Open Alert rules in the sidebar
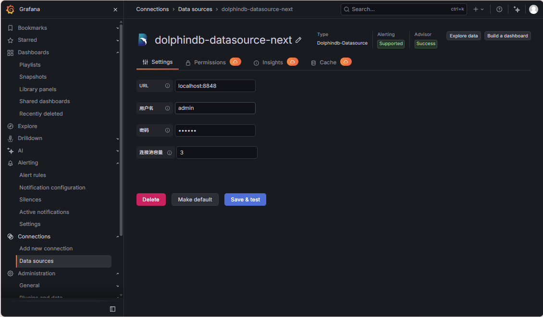 33,175
